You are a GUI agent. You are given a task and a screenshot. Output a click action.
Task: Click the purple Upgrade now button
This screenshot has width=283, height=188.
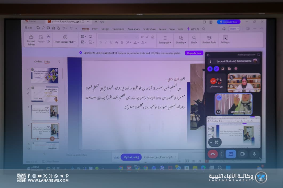click(194, 53)
